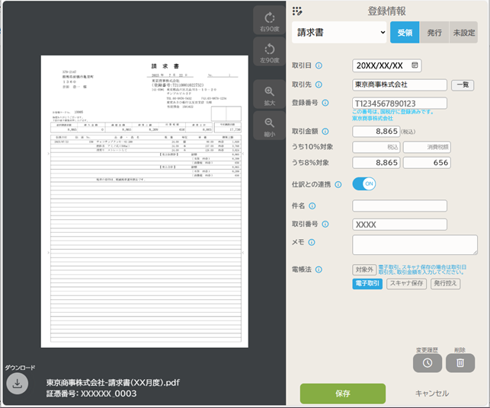Show info tooltip for 取引日

(319, 65)
